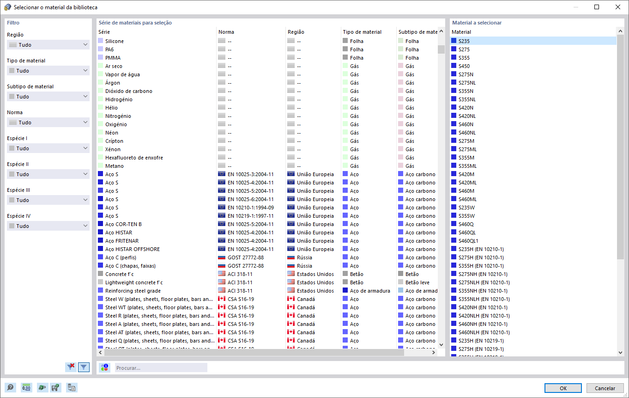Open the Espécie IV dropdown

(x=48, y=226)
